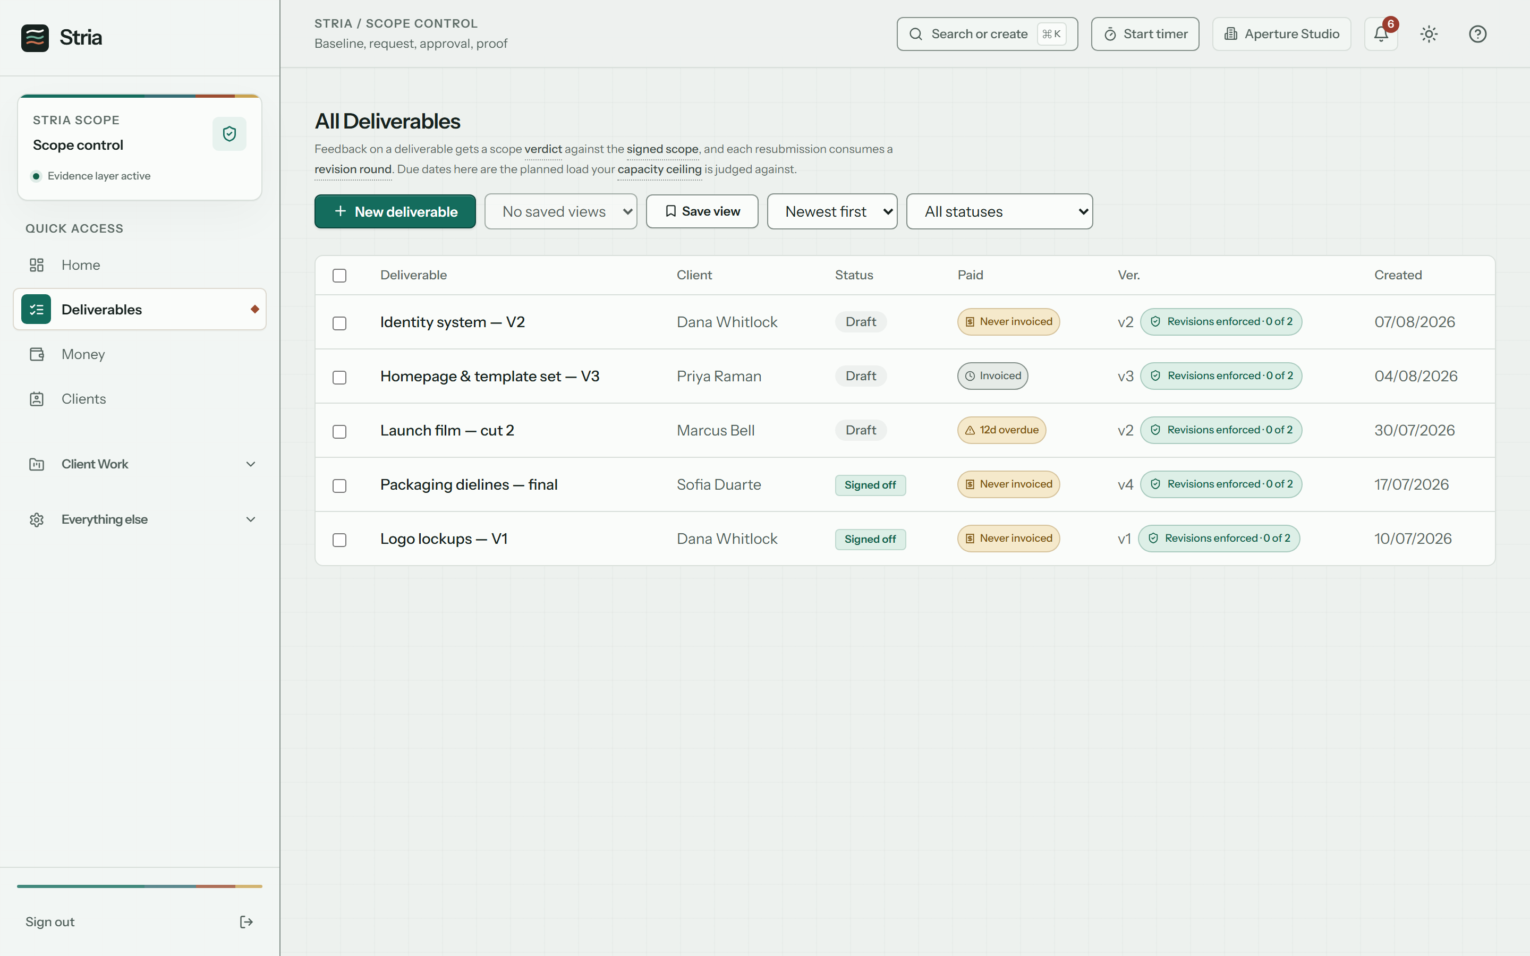Open Everything else section label
The height and width of the screenshot is (956, 1530).
tap(104, 520)
